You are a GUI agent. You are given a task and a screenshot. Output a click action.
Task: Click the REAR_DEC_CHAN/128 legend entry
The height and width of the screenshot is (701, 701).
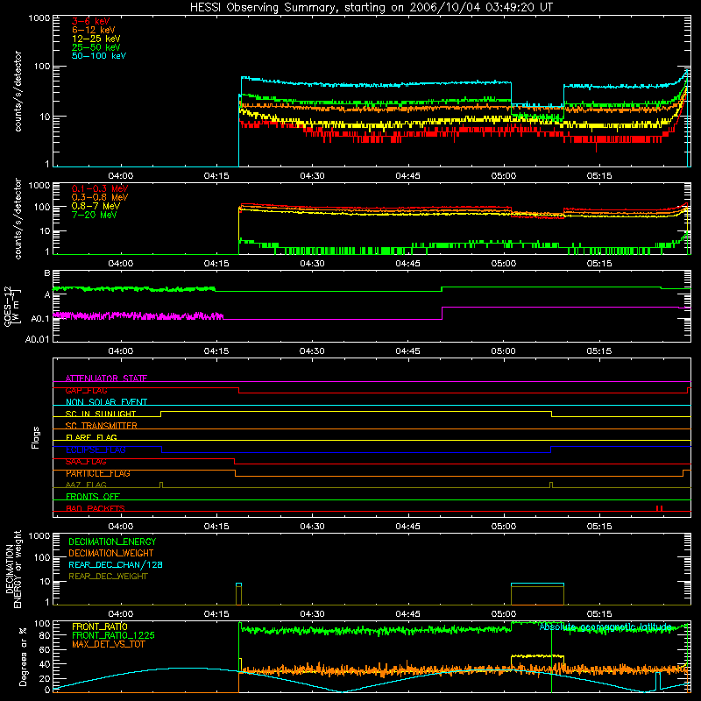116,564
